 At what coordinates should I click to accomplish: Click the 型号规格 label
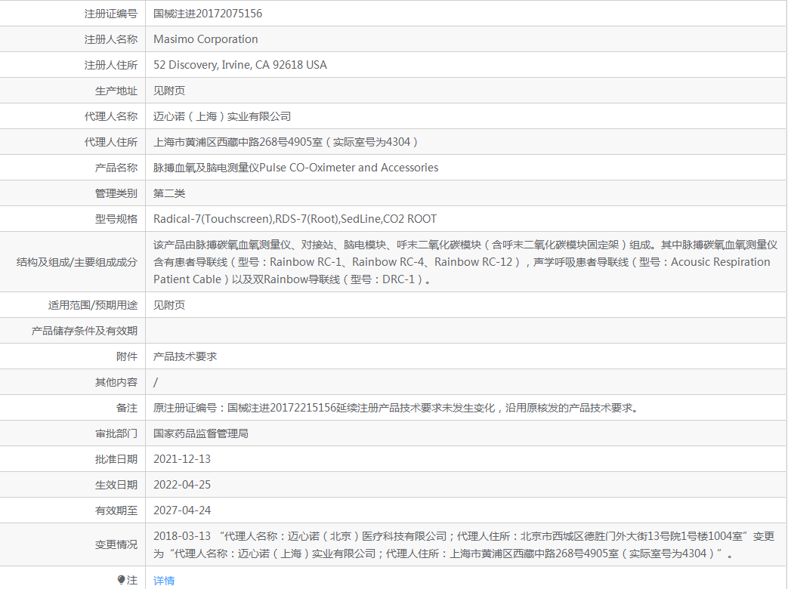click(x=116, y=219)
